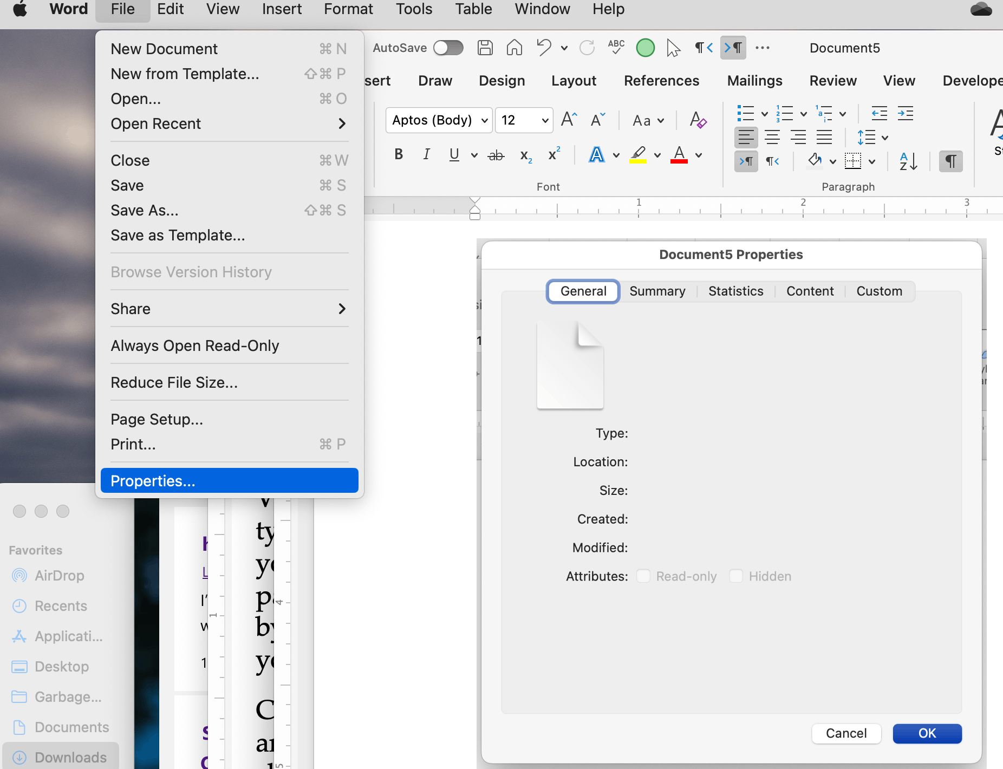Click the Bold formatting icon

coord(399,154)
